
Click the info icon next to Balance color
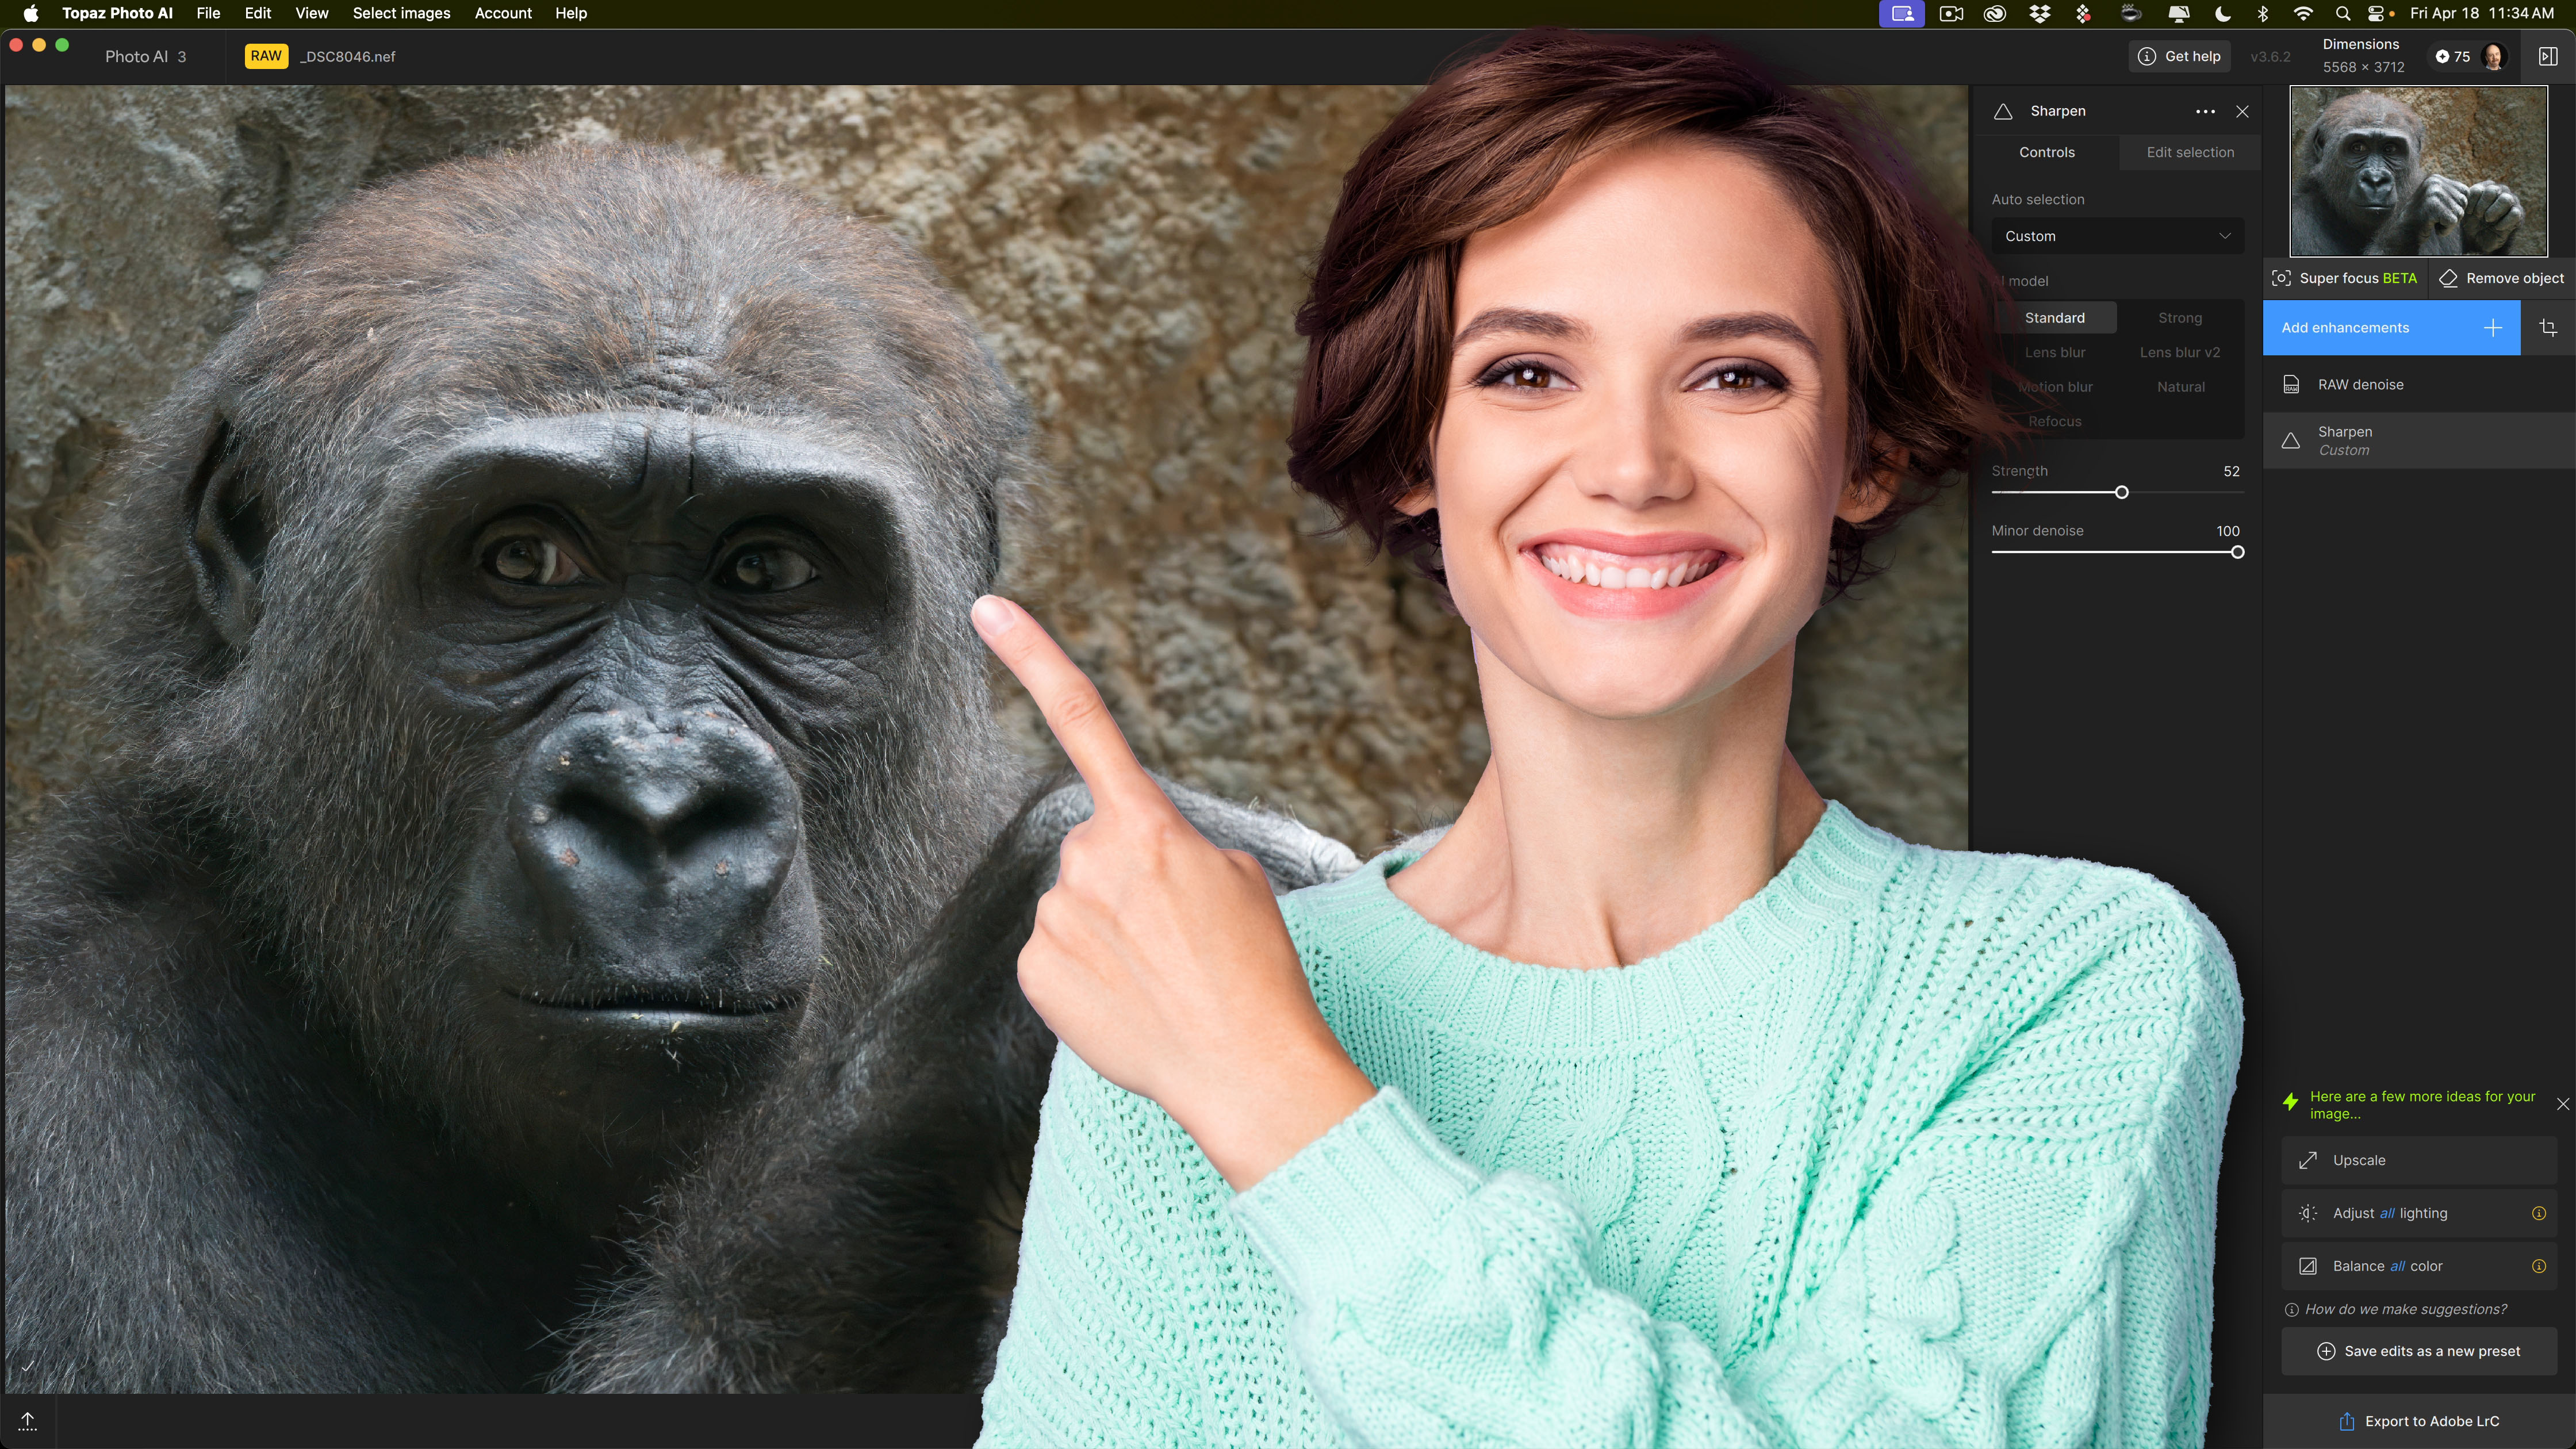pyautogui.click(x=2538, y=1266)
